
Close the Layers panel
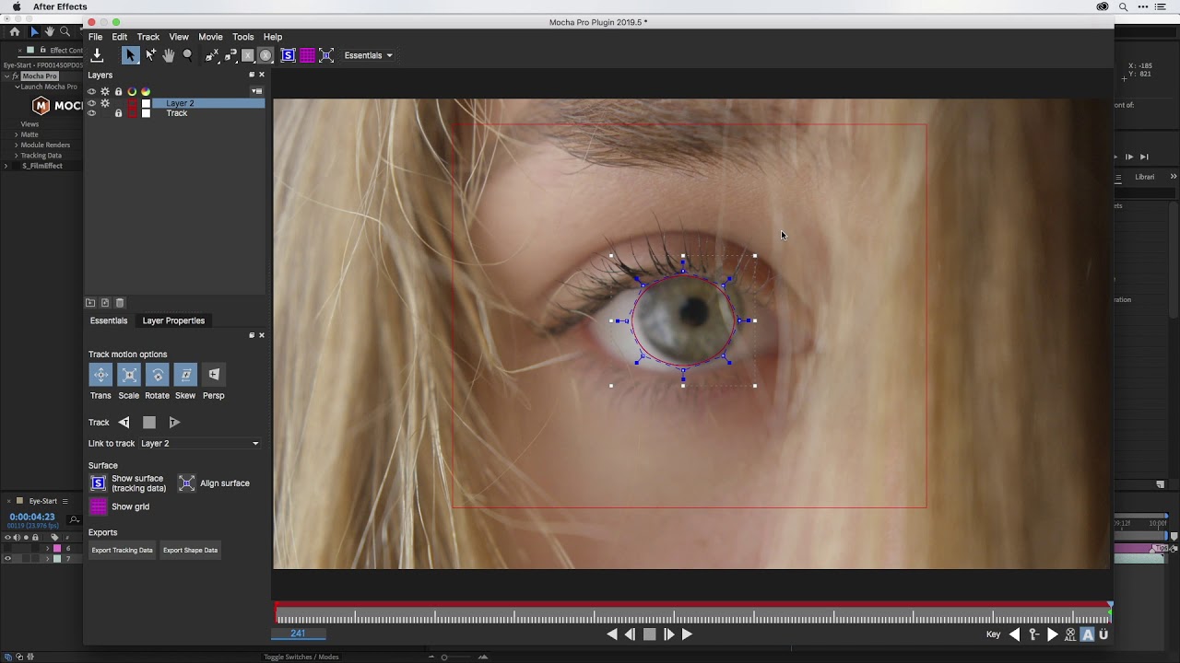[262, 75]
